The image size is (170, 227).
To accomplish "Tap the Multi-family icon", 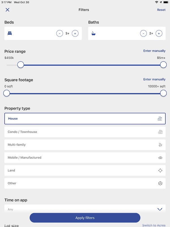I will coord(160,145).
